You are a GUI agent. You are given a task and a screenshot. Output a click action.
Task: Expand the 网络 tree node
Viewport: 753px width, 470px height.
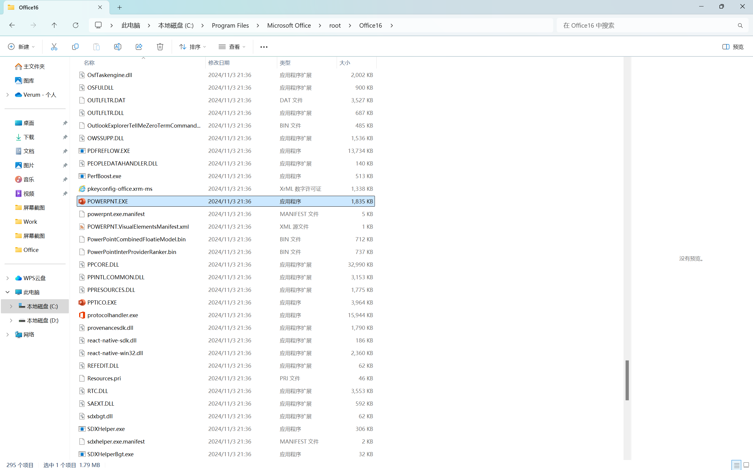coord(7,334)
